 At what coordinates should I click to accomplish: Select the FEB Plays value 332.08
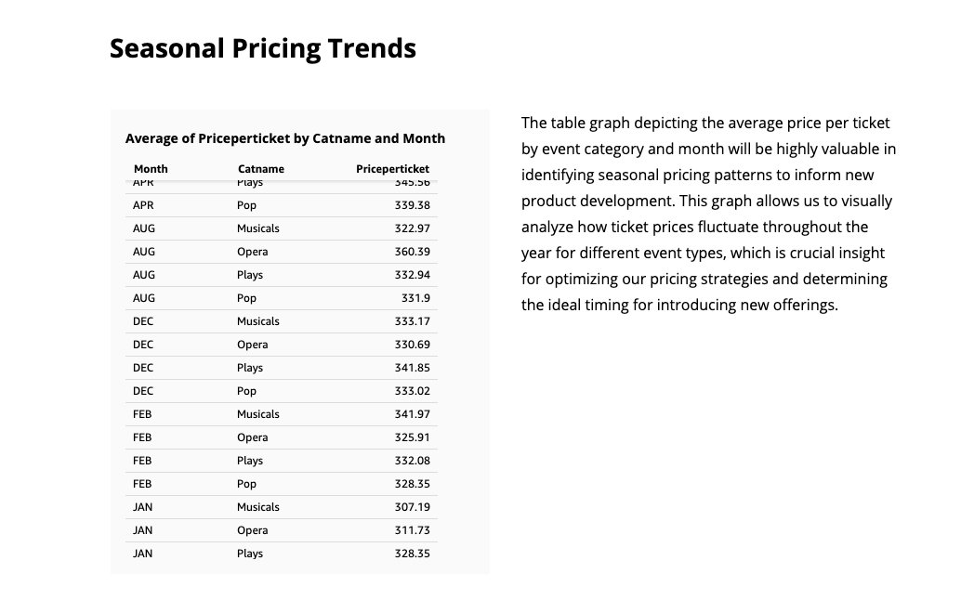click(x=412, y=461)
